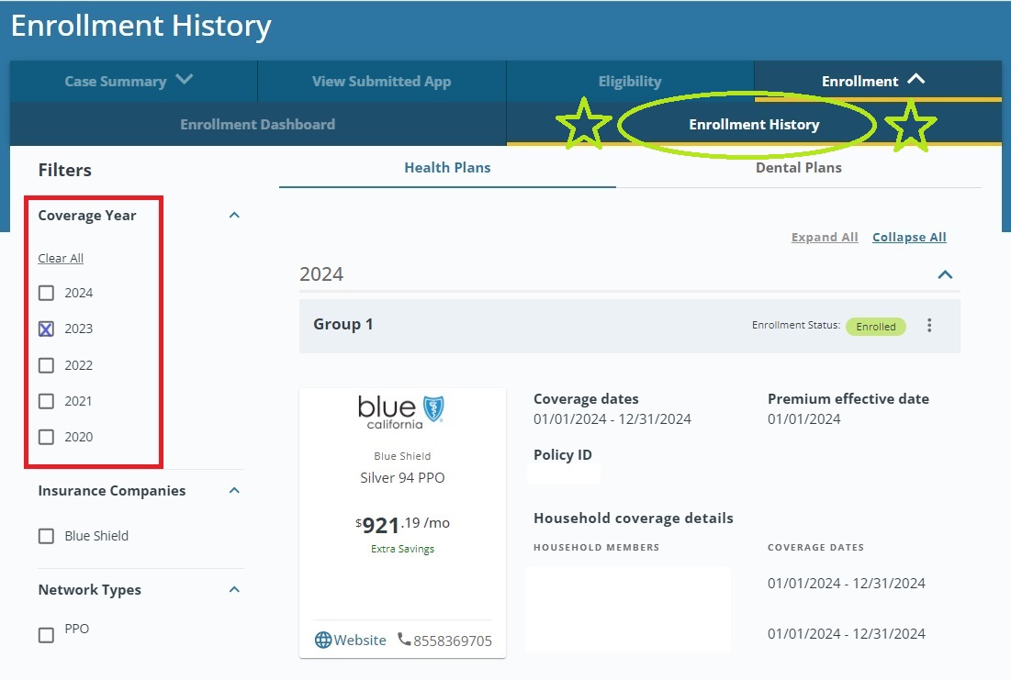The height and width of the screenshot is (680, 1011).
Task: Collapse the 2024 enrollment year section
Action: [x=945, y=274]
